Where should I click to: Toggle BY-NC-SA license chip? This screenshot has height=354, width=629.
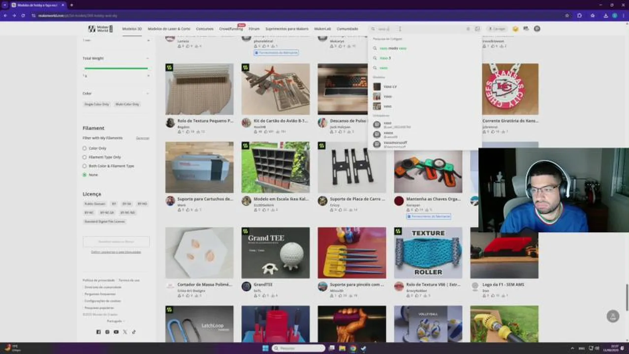[x=107, y=213]
